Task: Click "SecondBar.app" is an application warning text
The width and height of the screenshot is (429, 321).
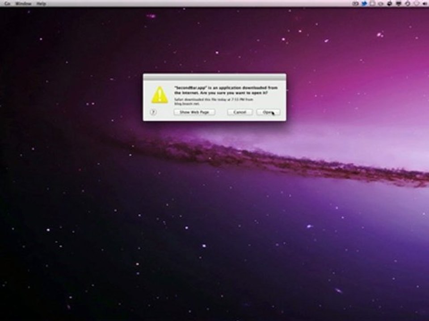Action: pyautogui.click(x=226, y=91)
